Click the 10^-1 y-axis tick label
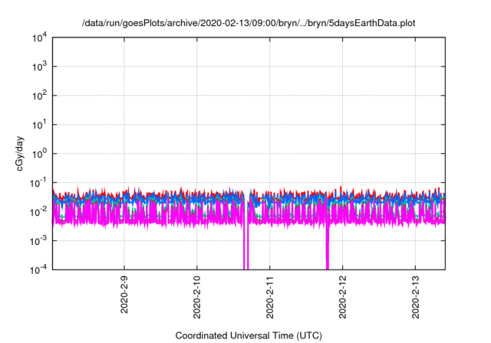491x343 pixels. [38, 183]
